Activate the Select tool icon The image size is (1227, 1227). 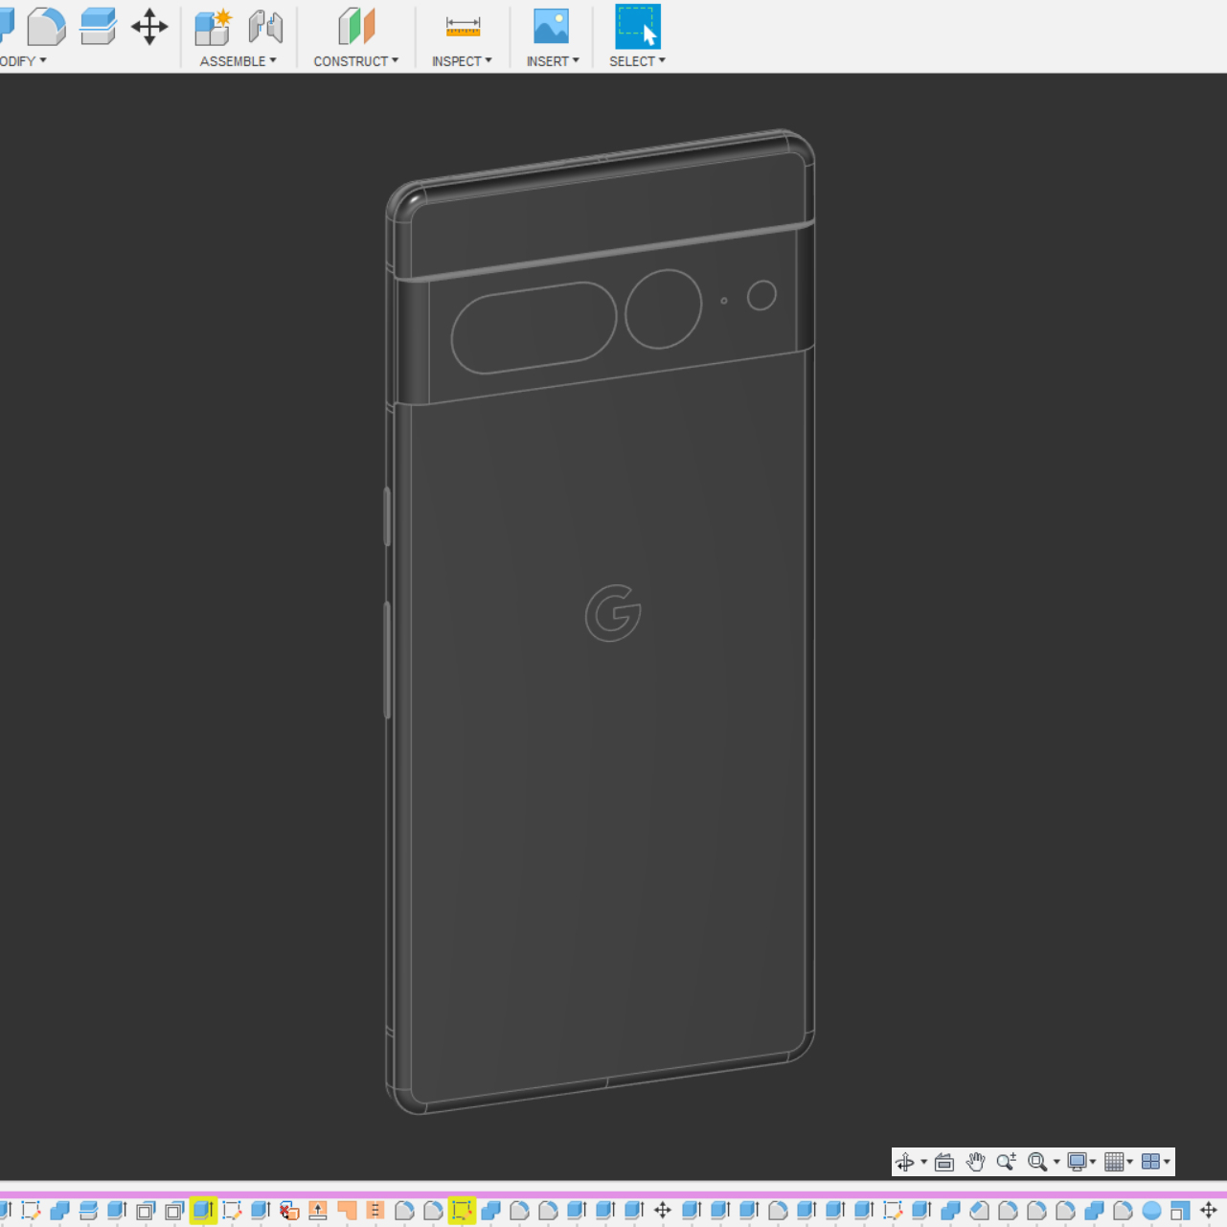coord(637,27)
